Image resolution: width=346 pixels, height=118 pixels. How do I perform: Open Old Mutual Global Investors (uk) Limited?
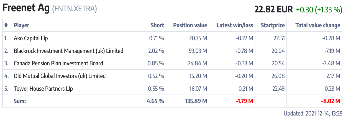click(x=60, y=76)
